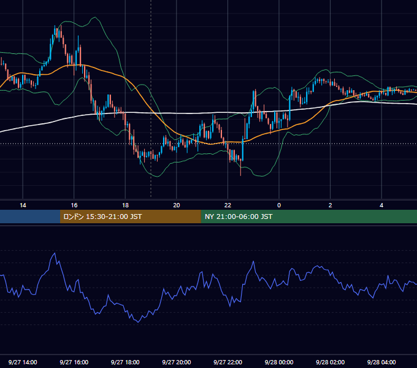The width and height of the screenshot is (417, 368).
Task: Click hour label 18 on price chart axis
Action: 125,205
